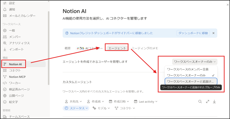Open the ステータス filter dropdown
The image size is (230, 119).
(76, 108)
